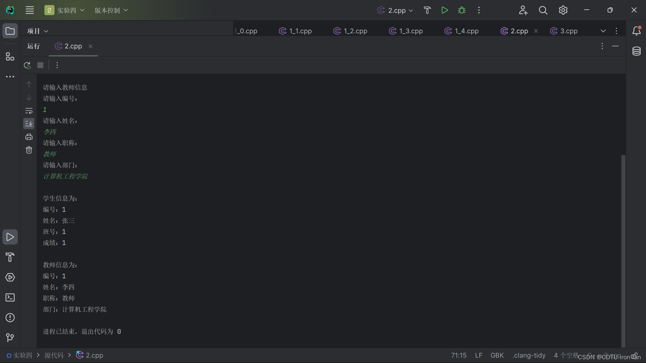Open the Git version control tool window
This screenshot has width=646, height=363.
coord(10,337)
